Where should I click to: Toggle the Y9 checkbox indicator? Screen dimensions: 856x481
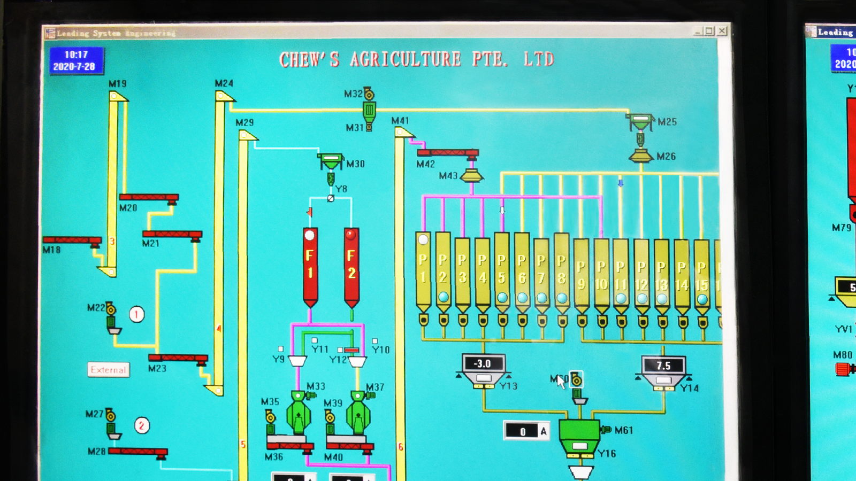280,349
